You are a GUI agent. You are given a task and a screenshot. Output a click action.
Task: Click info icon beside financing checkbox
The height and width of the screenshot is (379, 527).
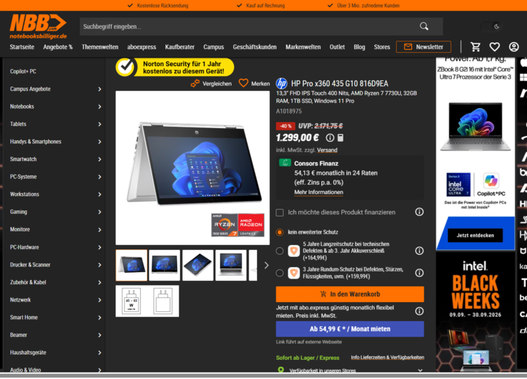(419, 212)
